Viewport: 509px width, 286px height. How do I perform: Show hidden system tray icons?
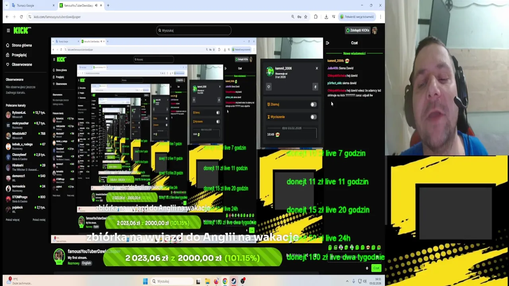pos(347,281)
